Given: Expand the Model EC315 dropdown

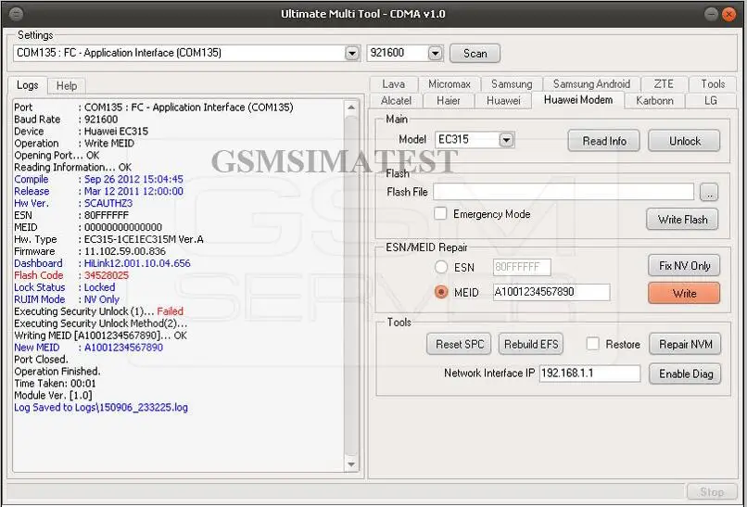Looking at the screenshot, I should coord(506,140).
